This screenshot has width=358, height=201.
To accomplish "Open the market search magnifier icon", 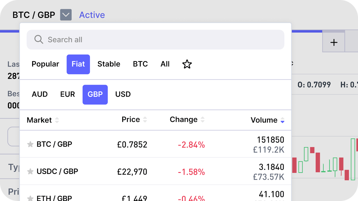I will [39, 39].
